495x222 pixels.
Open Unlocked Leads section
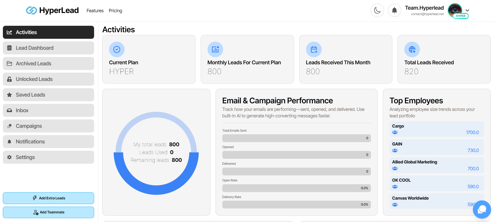click(x=48, y=79)
